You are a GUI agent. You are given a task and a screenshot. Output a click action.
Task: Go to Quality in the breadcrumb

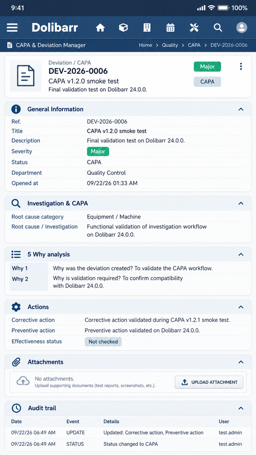[x=170, y=45]
